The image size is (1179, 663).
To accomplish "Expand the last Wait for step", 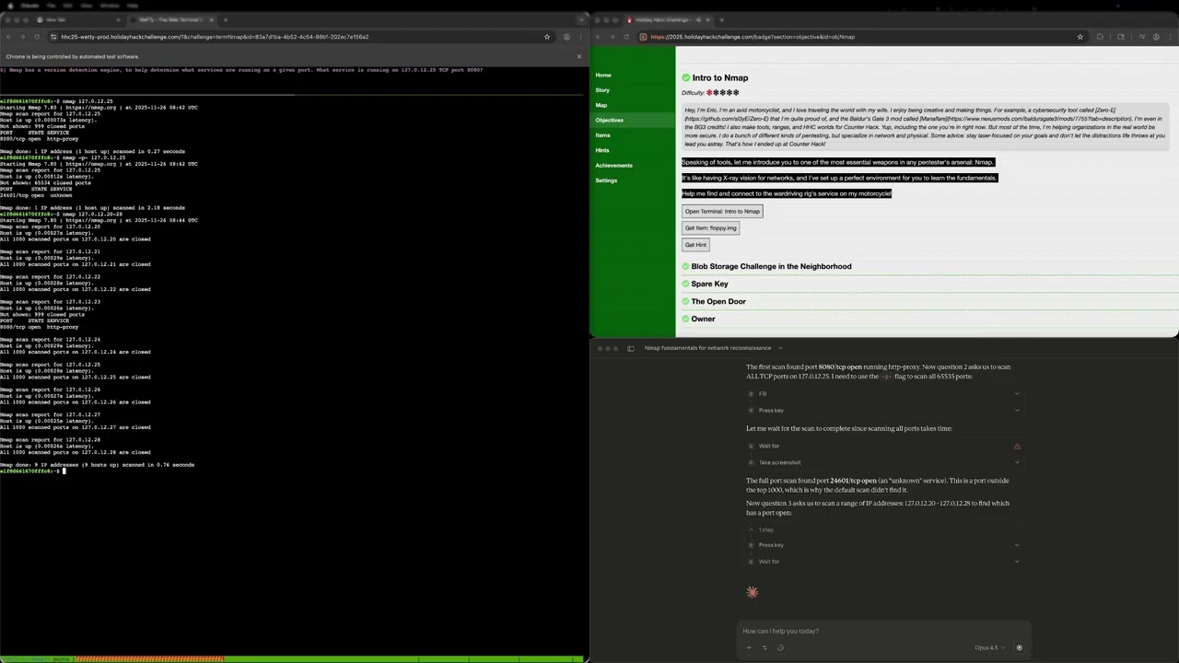I will [x=884, y=561].
